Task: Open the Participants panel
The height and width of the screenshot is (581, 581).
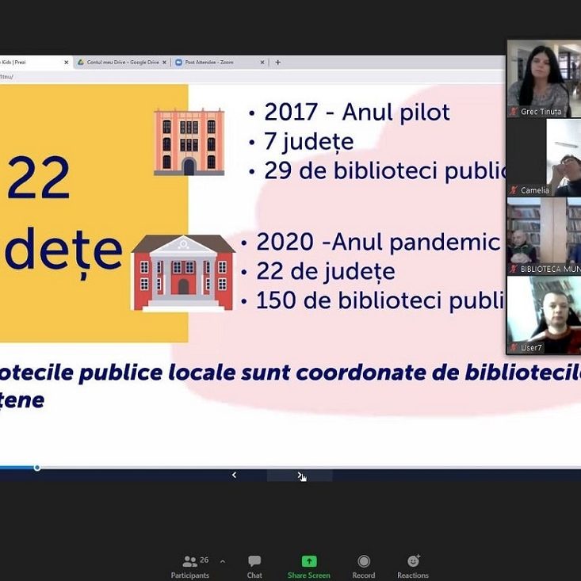Action: pyautogui.click(x=190, y=566)
